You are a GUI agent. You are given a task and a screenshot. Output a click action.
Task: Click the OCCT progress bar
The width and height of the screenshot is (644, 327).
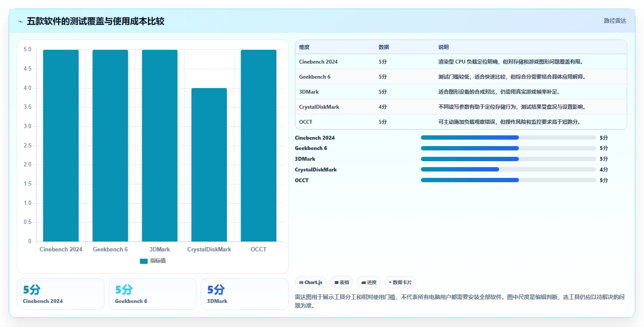pos(509,180)
